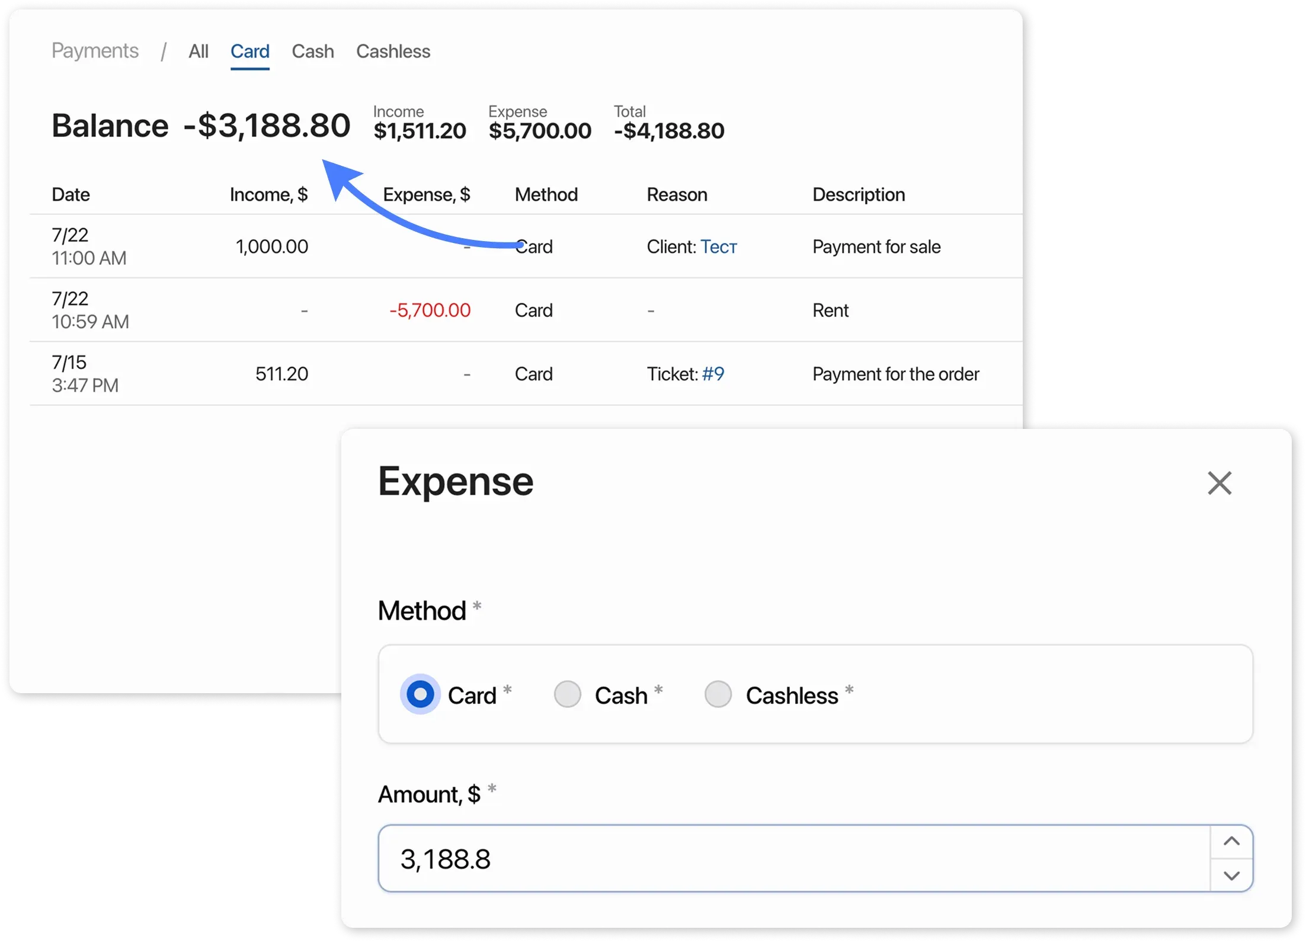Select the Cash payment method radio
The height and width of the screenshot is (942, 1306).
click(567, 694)
